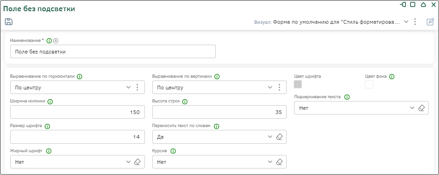Clear the Переносить текст по словам value

[280, 137]
